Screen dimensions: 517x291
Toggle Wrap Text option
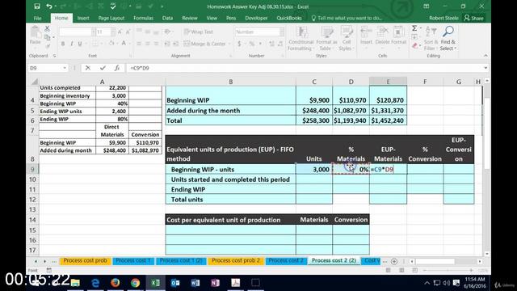pos(199,32)
